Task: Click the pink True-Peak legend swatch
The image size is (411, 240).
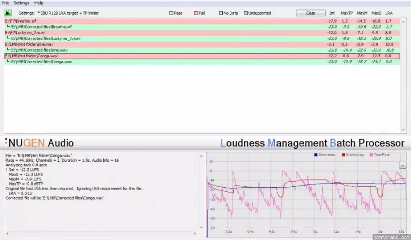Action: click(x=371, y=155)
